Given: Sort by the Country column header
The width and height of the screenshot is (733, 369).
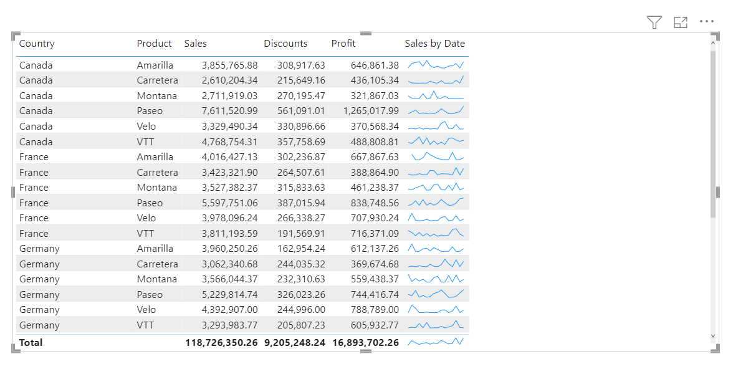Looking at the screenshot, I should pos(37,44).
